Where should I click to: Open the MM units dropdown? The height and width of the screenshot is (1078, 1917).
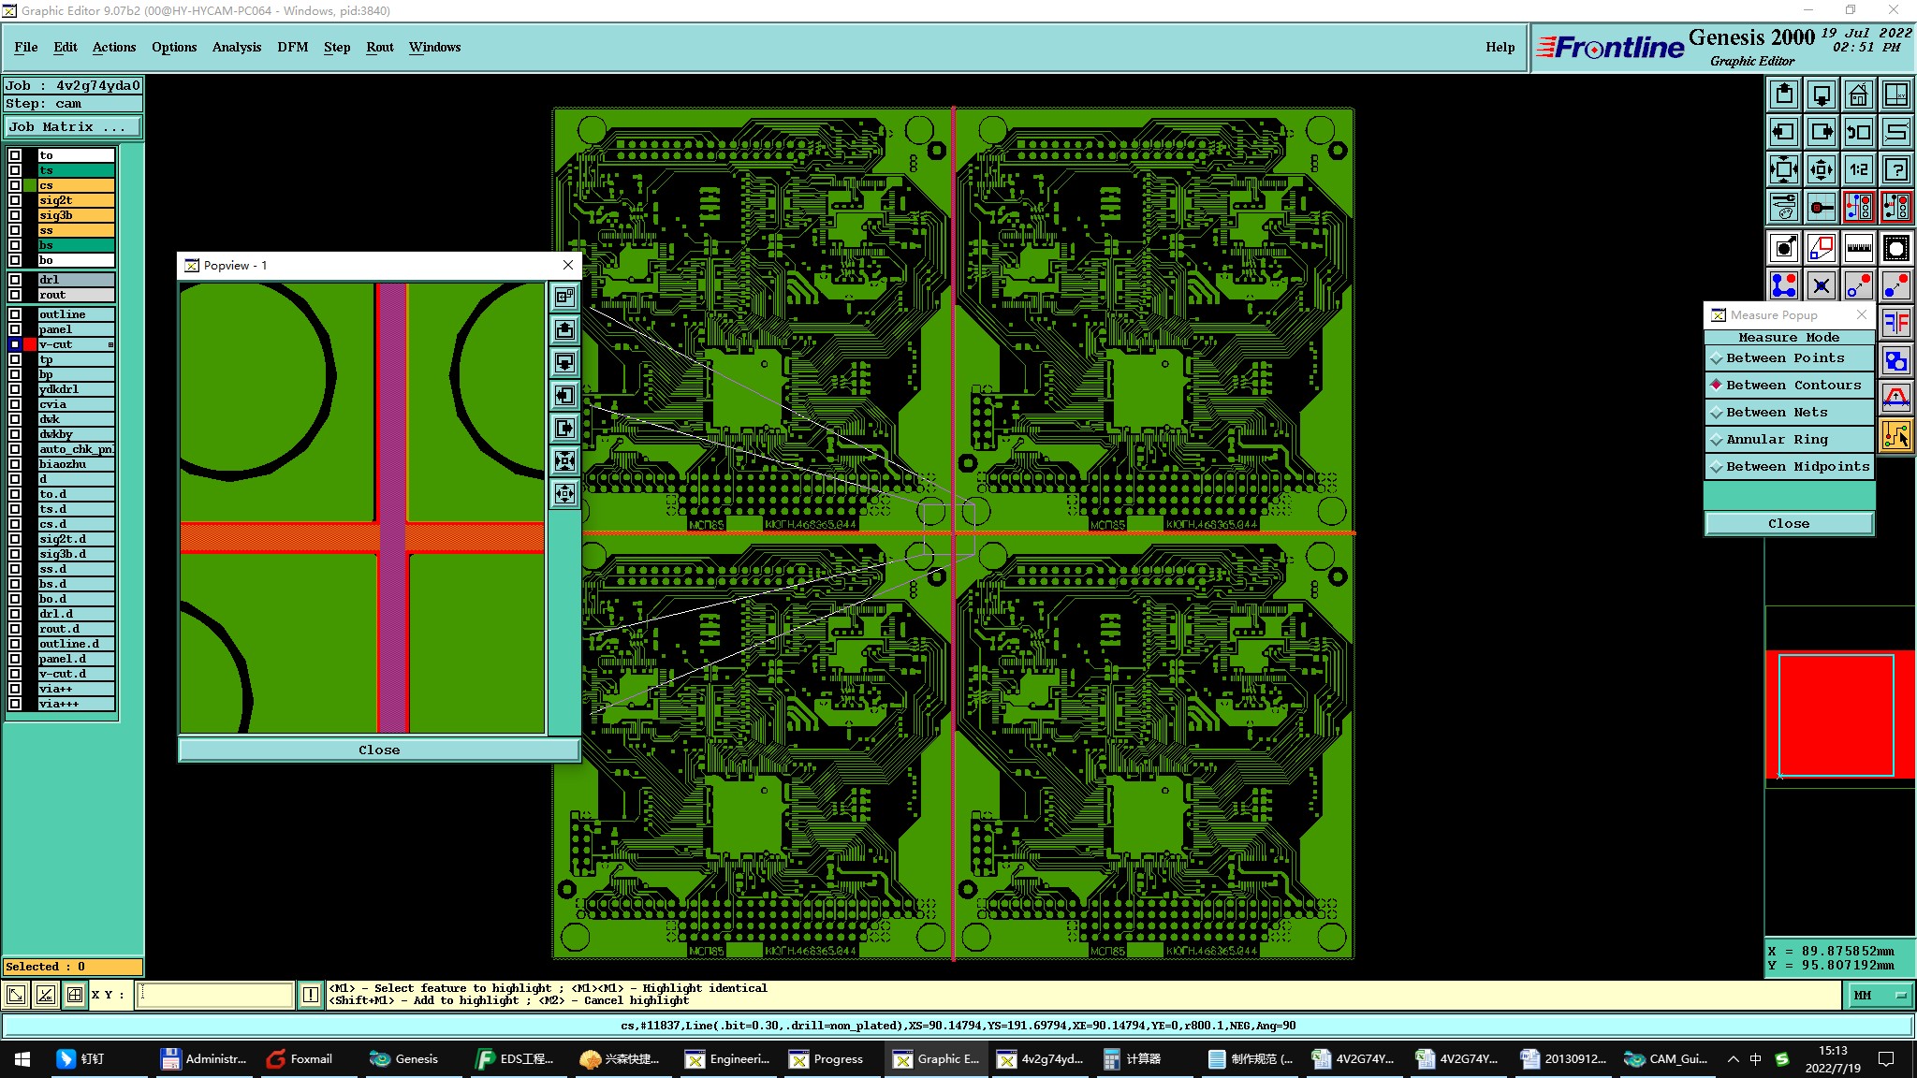[x=1880, y=996]
